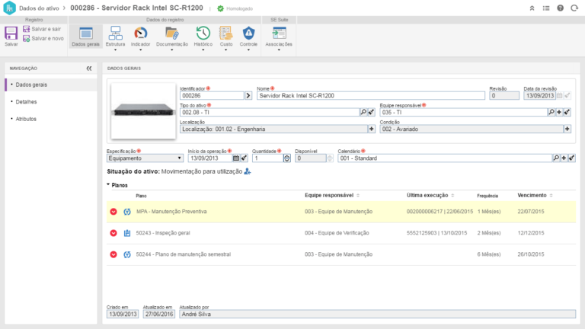The image size is (585, 329).
Task: Open the Documentação folder icon
Action: click(x=171, y=34)
